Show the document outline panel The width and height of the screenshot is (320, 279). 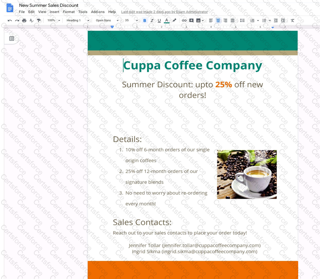[x=12, y=39]
